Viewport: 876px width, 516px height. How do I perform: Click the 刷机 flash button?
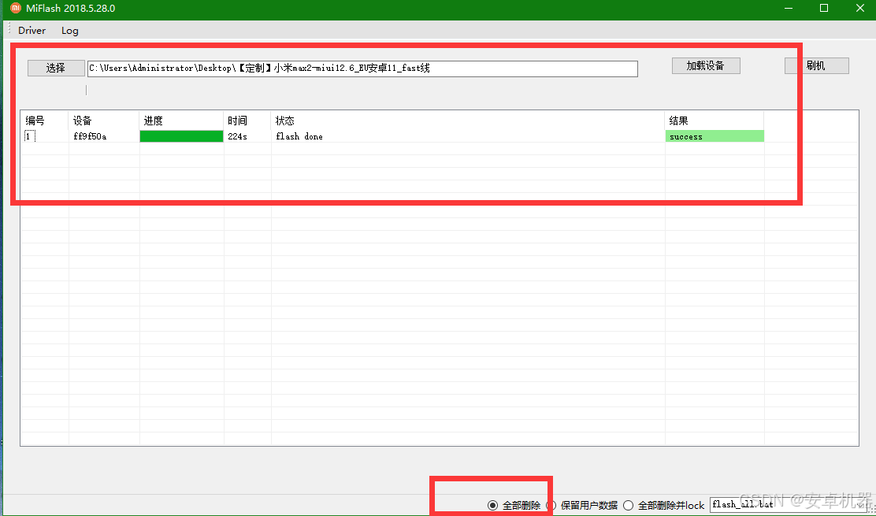(816, 66)
